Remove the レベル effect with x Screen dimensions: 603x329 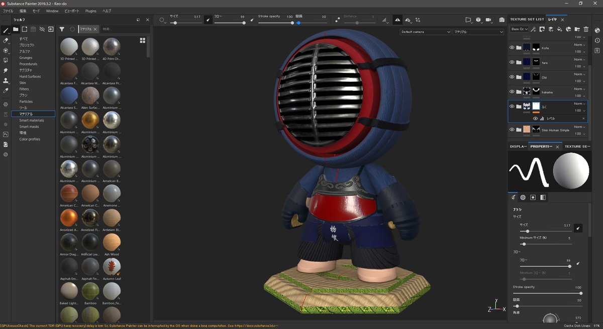[583, 118]
